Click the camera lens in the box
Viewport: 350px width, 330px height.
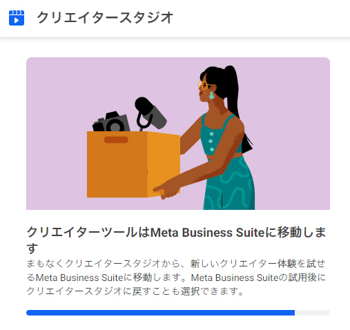pos(115,126)
